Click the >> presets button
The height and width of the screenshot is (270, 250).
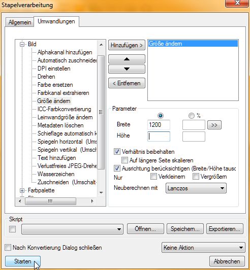[214, 125]
